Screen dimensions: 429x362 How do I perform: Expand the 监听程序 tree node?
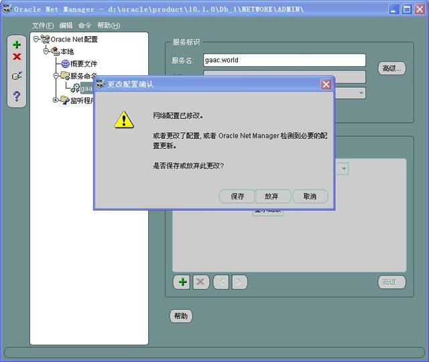56,100
